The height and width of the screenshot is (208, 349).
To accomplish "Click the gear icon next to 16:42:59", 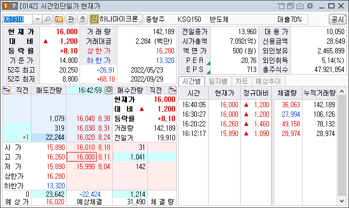I will point(109,90).
